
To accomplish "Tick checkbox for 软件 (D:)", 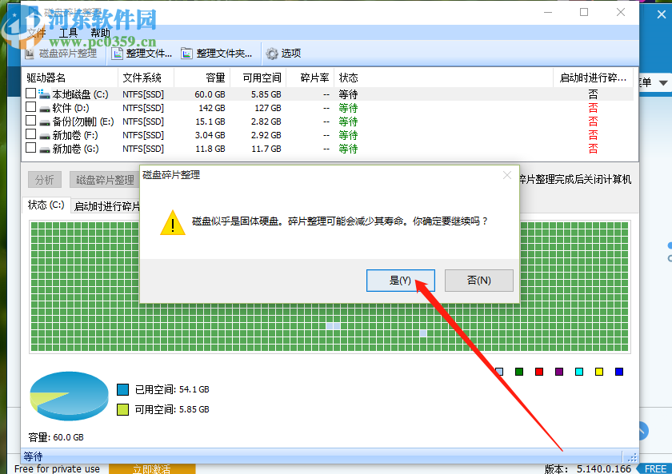I will point(30,106).
